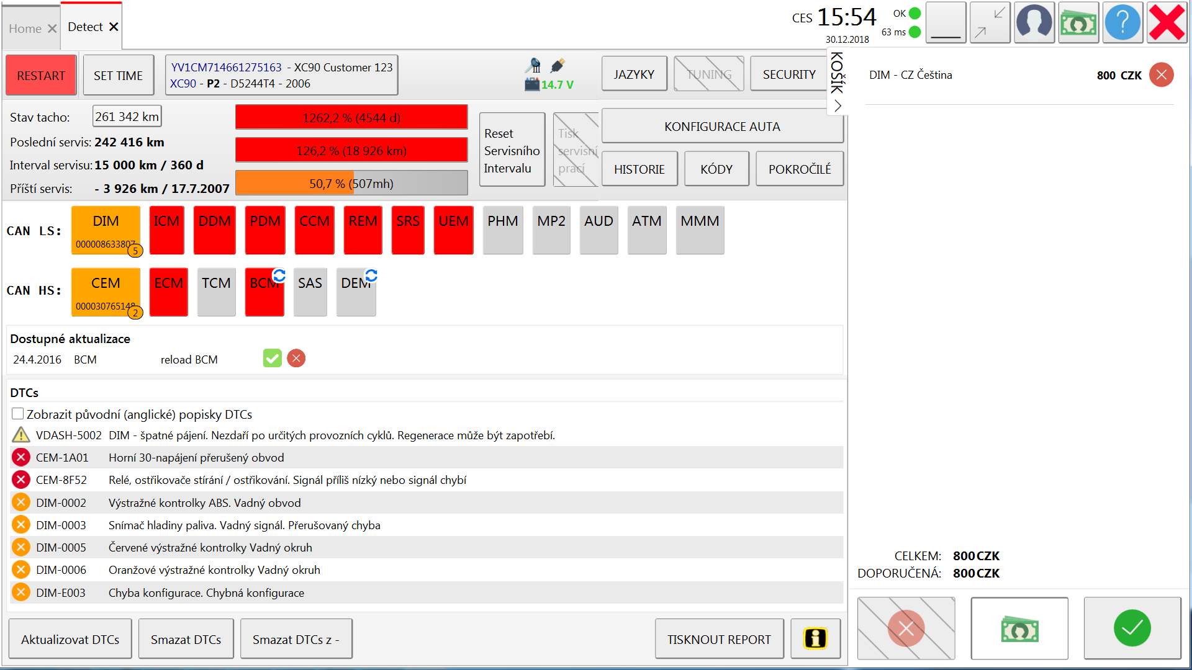Select the SRS module tile
The height and width of the screenshot is (670, 1192).
coord(408,230)
